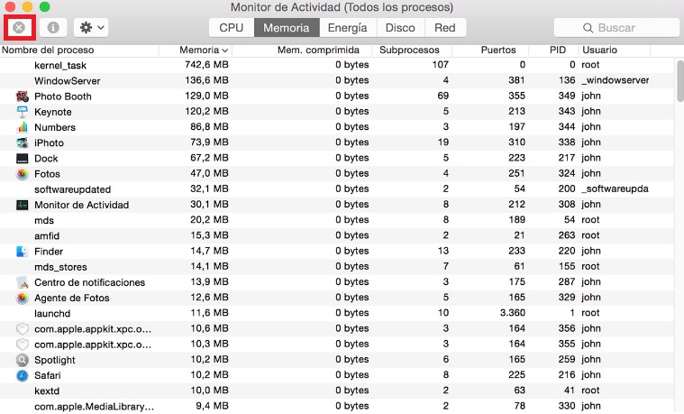Click the Centro de notificaciones icon
The image size is (684, 414).
pos(23,282)
